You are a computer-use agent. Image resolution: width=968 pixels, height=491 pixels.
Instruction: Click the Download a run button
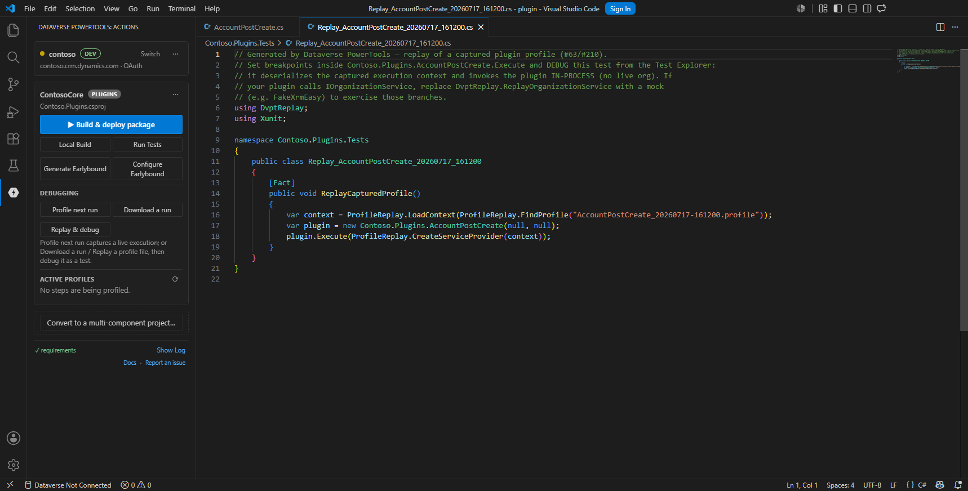pyautogui.click(x=148, y=210)
